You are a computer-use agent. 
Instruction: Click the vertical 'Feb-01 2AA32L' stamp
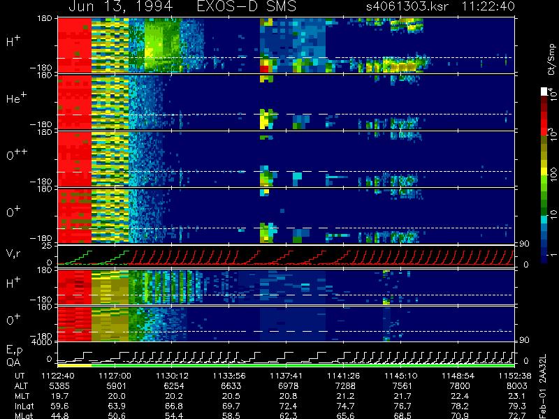click(543, 386)
